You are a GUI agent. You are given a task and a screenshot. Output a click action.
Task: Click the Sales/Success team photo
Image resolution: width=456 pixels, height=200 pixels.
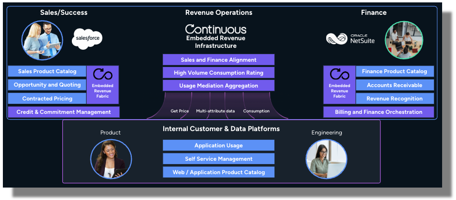[x=42, y=40]
